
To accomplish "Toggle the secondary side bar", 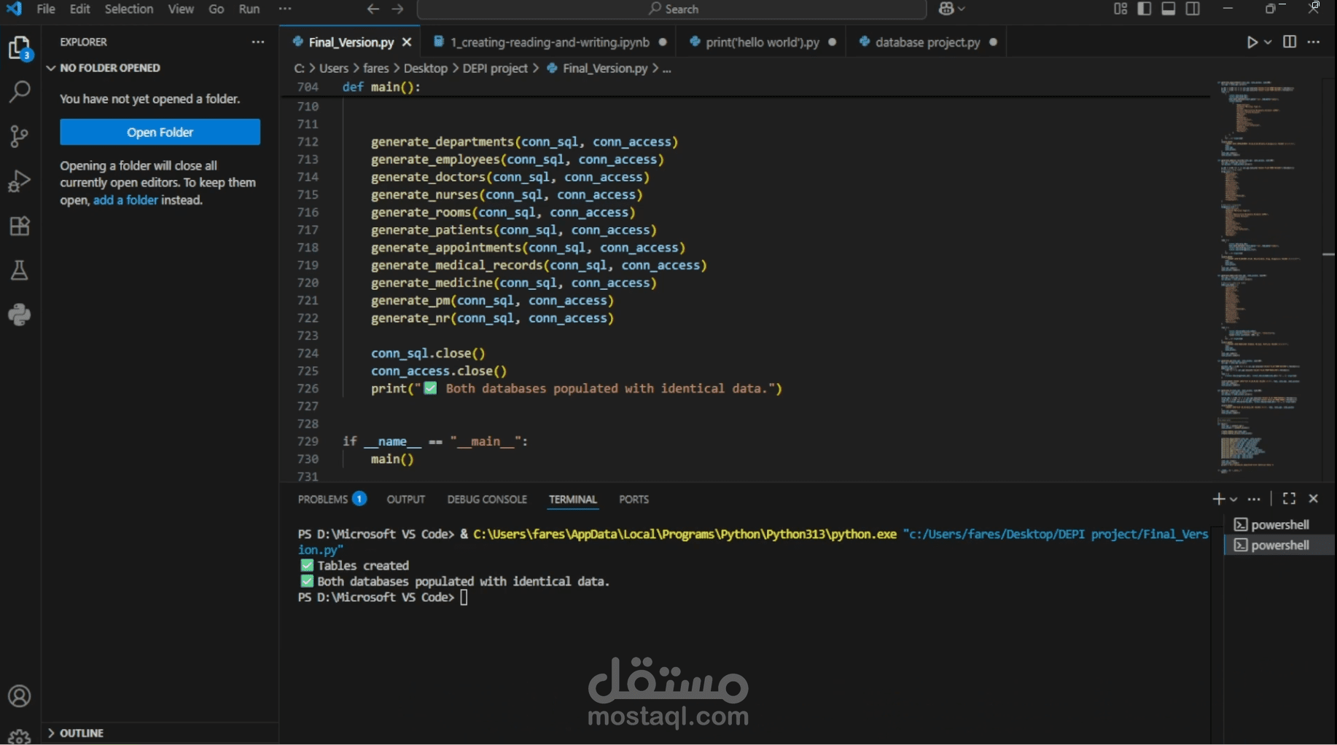I will point(1193,9).
